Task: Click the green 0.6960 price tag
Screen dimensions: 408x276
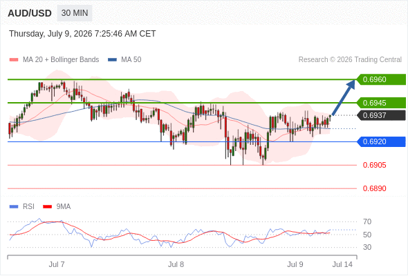Action: 381,79
